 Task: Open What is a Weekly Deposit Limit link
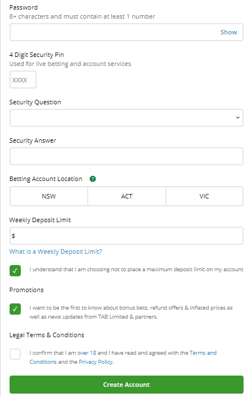(x=56, y=252)
